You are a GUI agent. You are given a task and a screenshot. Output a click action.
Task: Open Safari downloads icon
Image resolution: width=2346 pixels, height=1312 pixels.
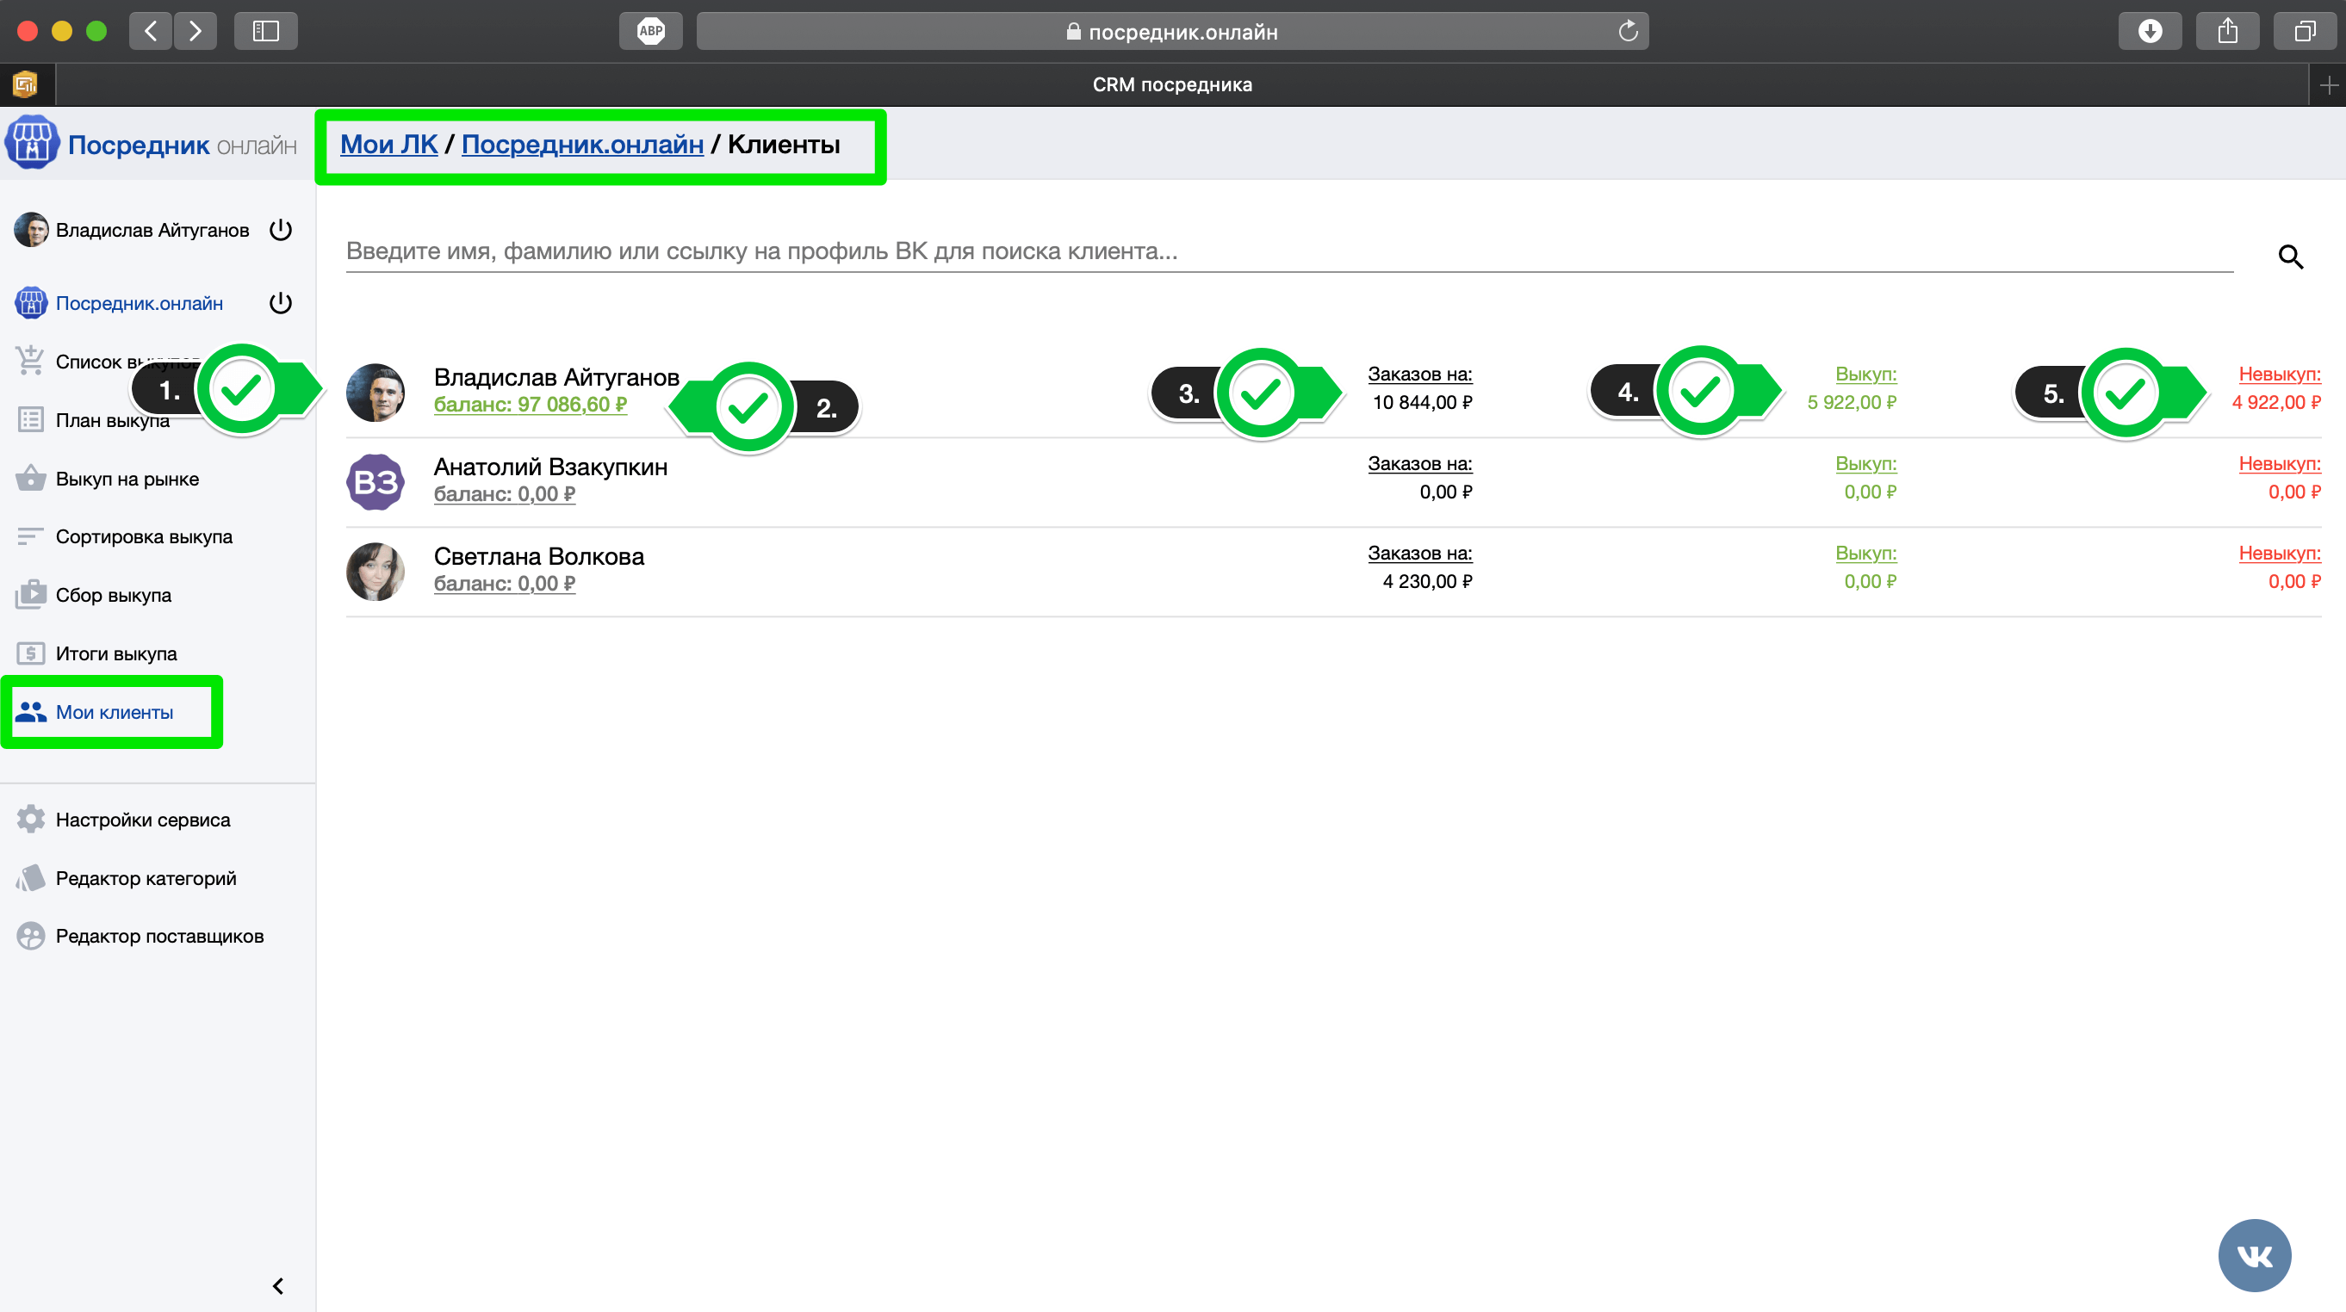point(2150,31)
